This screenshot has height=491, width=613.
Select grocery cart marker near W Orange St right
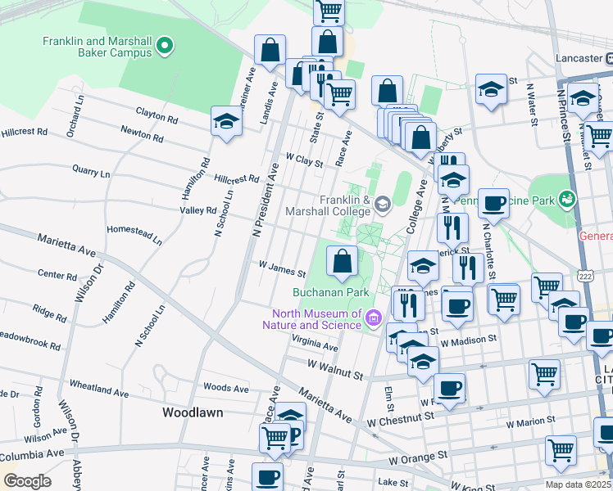tap(561, 451)
